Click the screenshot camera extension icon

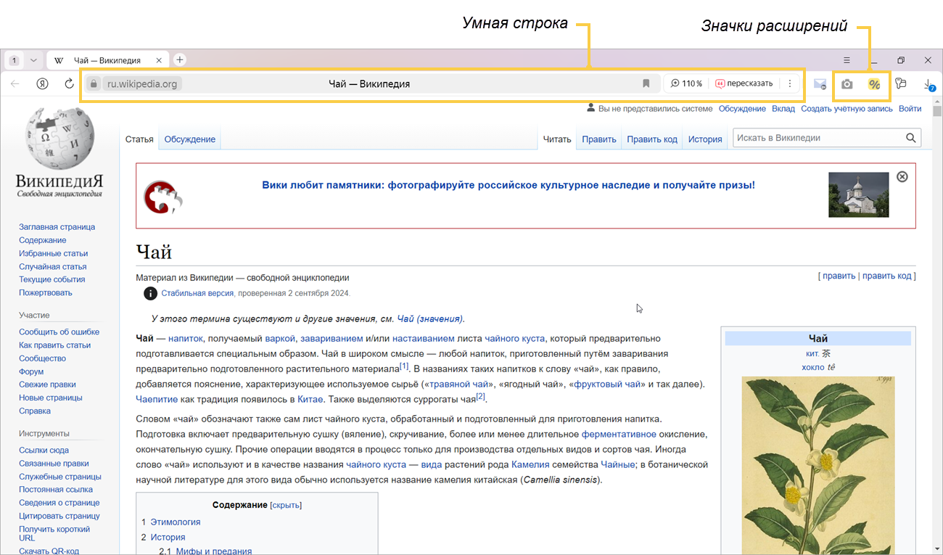pyautogui.click(x=847, y=84)
